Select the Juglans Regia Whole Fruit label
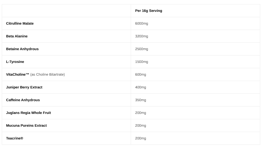Image resolution: width=265 pixels, height=154 pixels. coord(29,113)
